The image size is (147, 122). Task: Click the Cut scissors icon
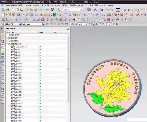click(x=27, y=10)
